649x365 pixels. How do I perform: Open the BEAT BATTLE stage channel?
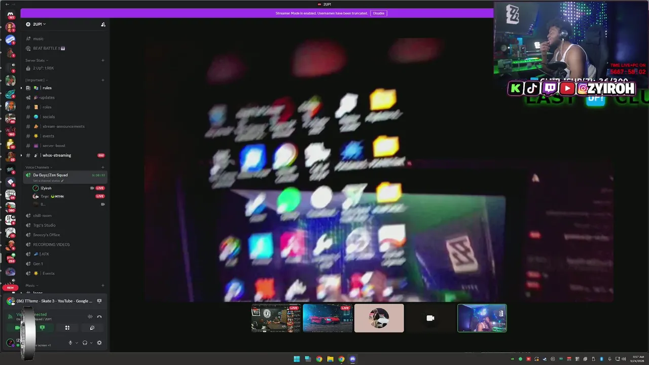[65, 48]
